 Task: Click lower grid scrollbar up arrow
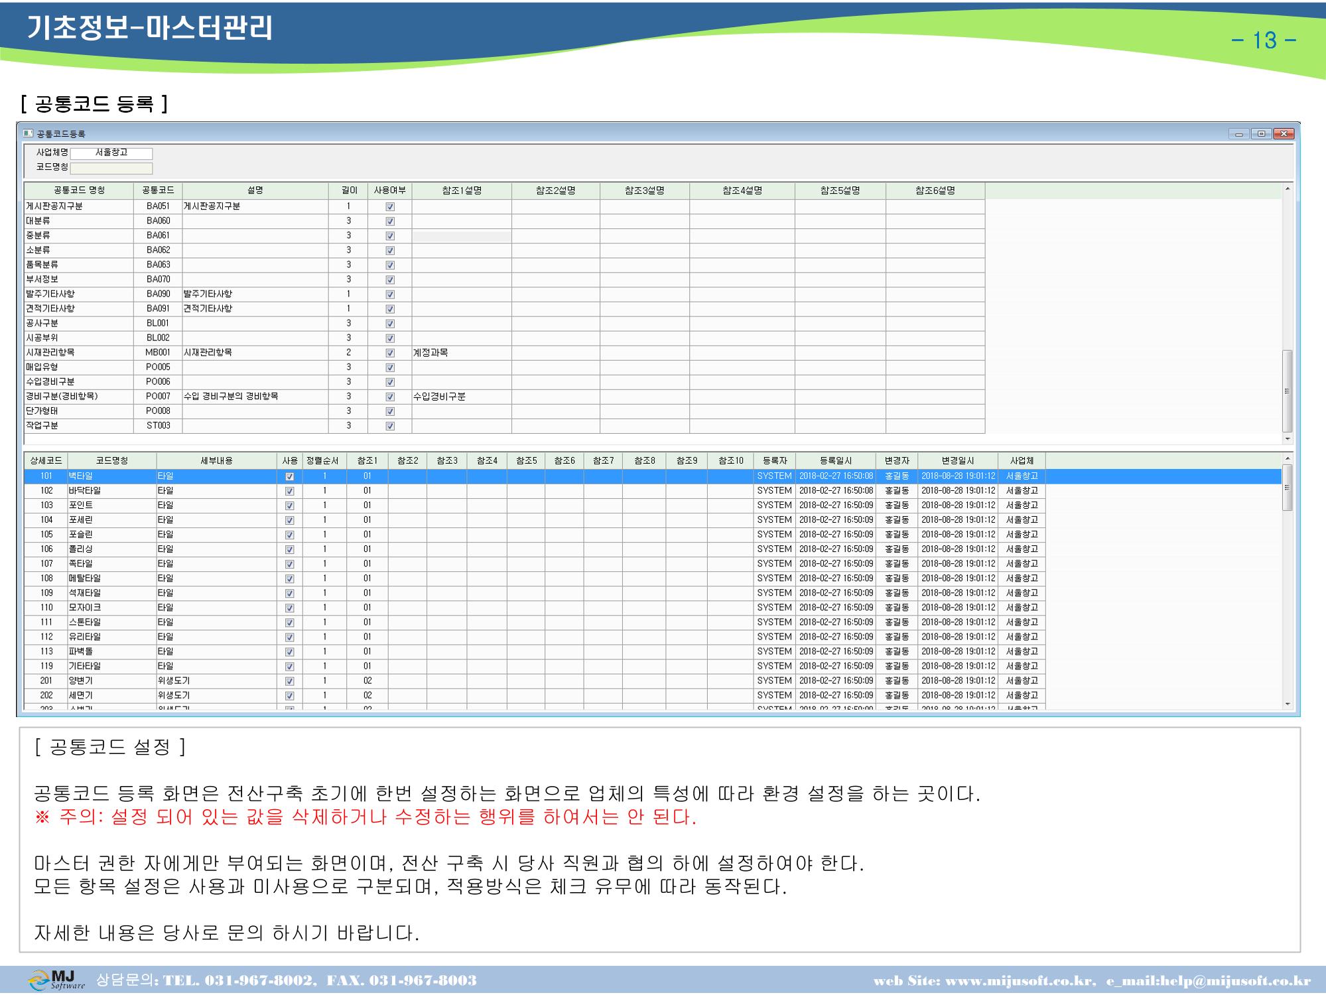coord(1288,458)
